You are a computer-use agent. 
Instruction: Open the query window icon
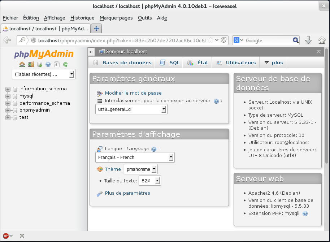[40, 64]
